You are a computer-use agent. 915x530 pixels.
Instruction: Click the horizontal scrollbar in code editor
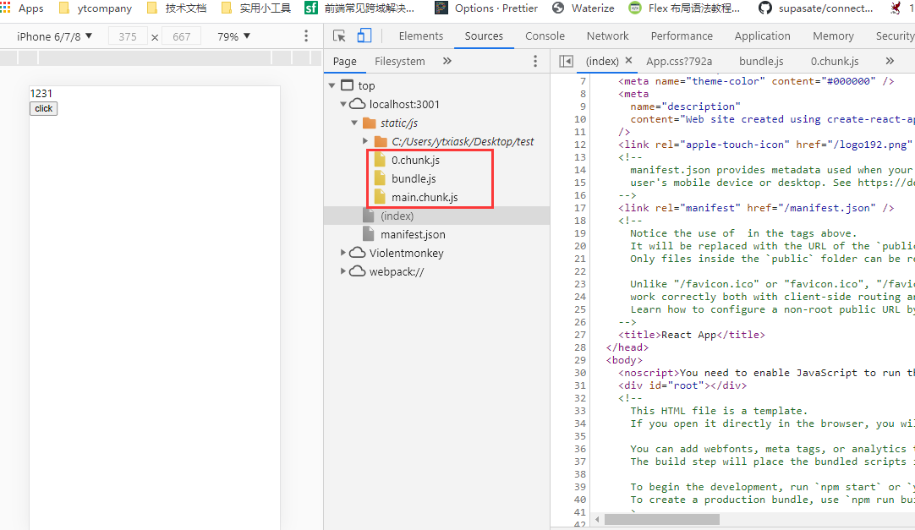tap(661, 519)
